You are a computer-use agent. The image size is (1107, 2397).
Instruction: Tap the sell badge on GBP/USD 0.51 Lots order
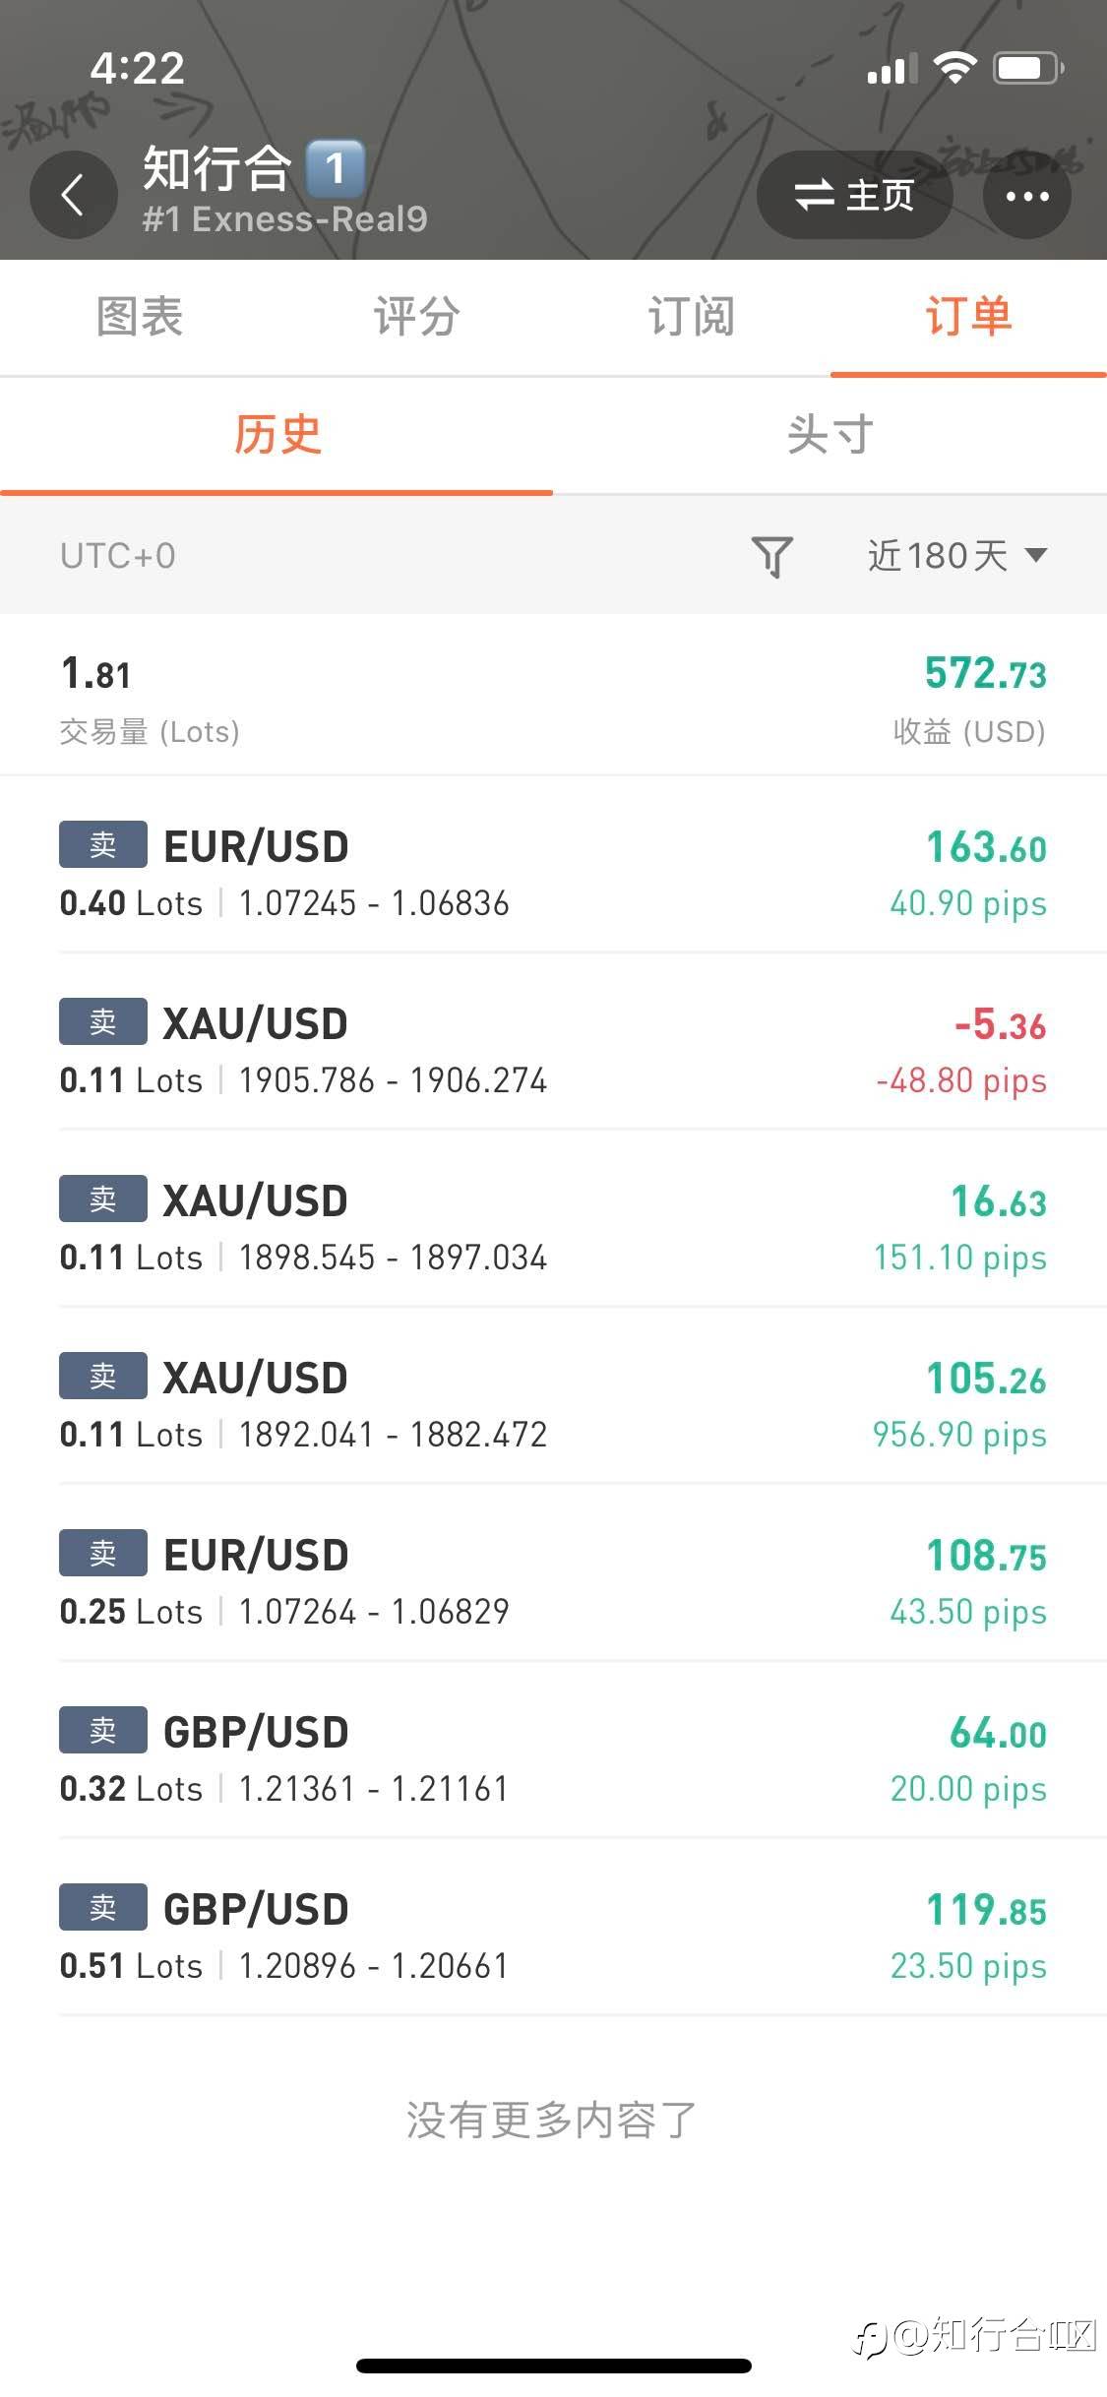(103, 1908)
